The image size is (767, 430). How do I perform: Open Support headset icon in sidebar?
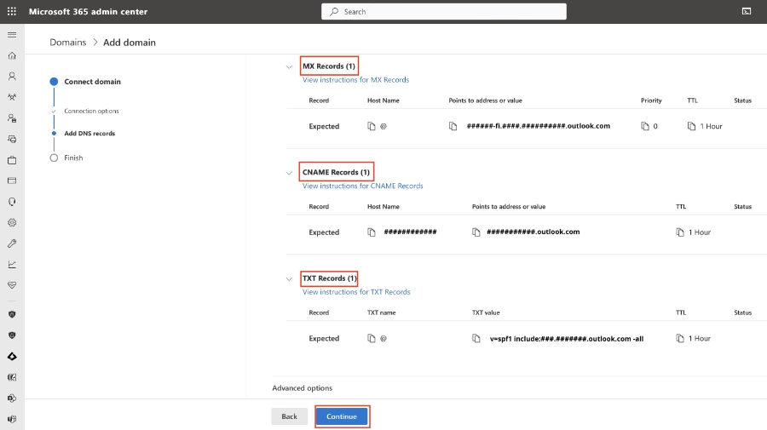click(12, 202)
